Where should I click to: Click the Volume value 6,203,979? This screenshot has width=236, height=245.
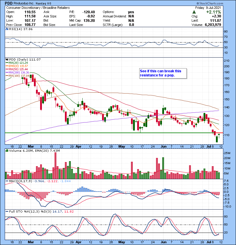point(213,25)
